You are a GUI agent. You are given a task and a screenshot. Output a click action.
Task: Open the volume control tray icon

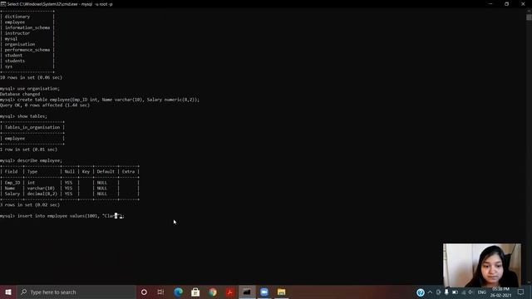470,292
